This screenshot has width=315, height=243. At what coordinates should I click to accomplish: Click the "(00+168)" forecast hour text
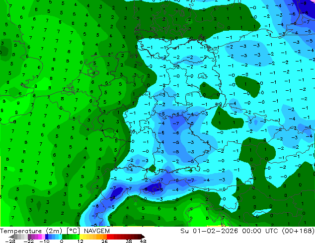point(298,231)
